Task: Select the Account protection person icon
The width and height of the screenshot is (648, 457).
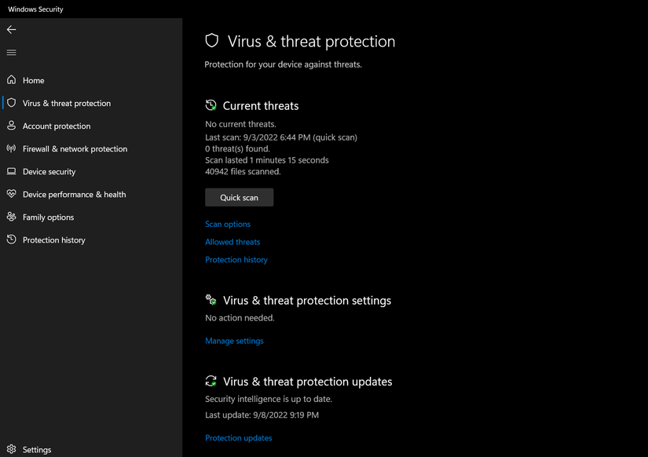Action: (12, 126)
